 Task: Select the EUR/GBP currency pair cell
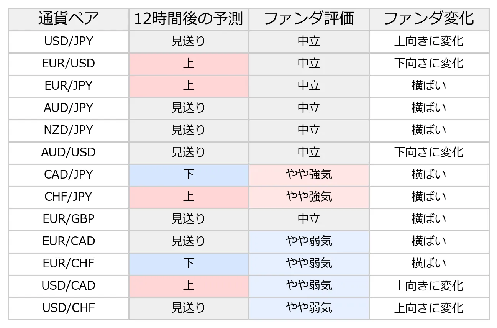69,219
